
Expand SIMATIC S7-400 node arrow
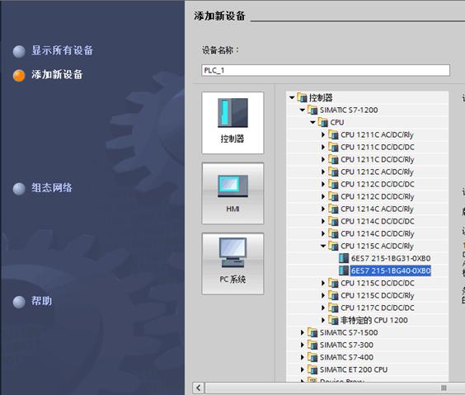[303, 357]
